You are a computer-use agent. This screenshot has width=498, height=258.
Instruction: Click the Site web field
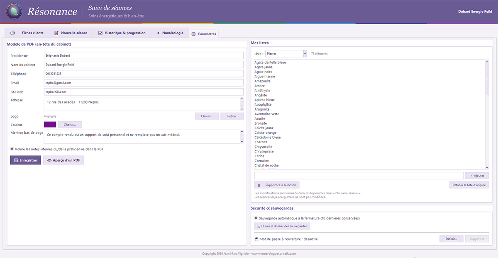click(144, 92)
